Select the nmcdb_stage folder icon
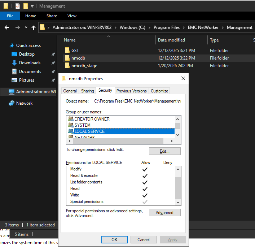Screen dimensions: 255x247 (67, 66)
